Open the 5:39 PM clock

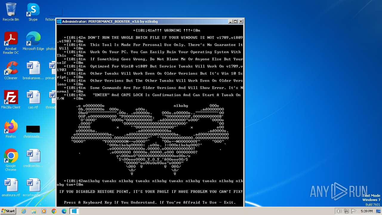(366, 211)
